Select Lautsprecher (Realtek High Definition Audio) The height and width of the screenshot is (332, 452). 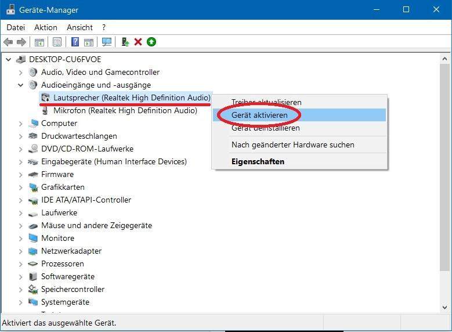pos(132,98)
